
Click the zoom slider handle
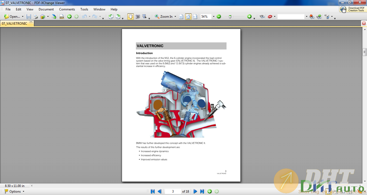[x=230, y=17]
